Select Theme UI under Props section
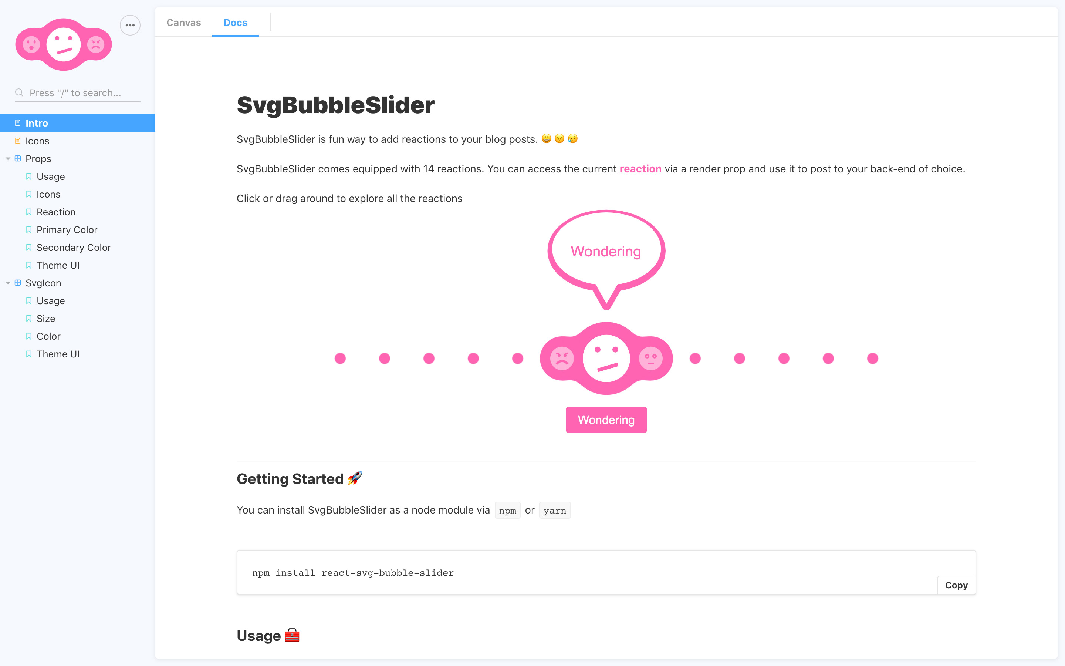 pyautogui.click(x=58, y=265)
